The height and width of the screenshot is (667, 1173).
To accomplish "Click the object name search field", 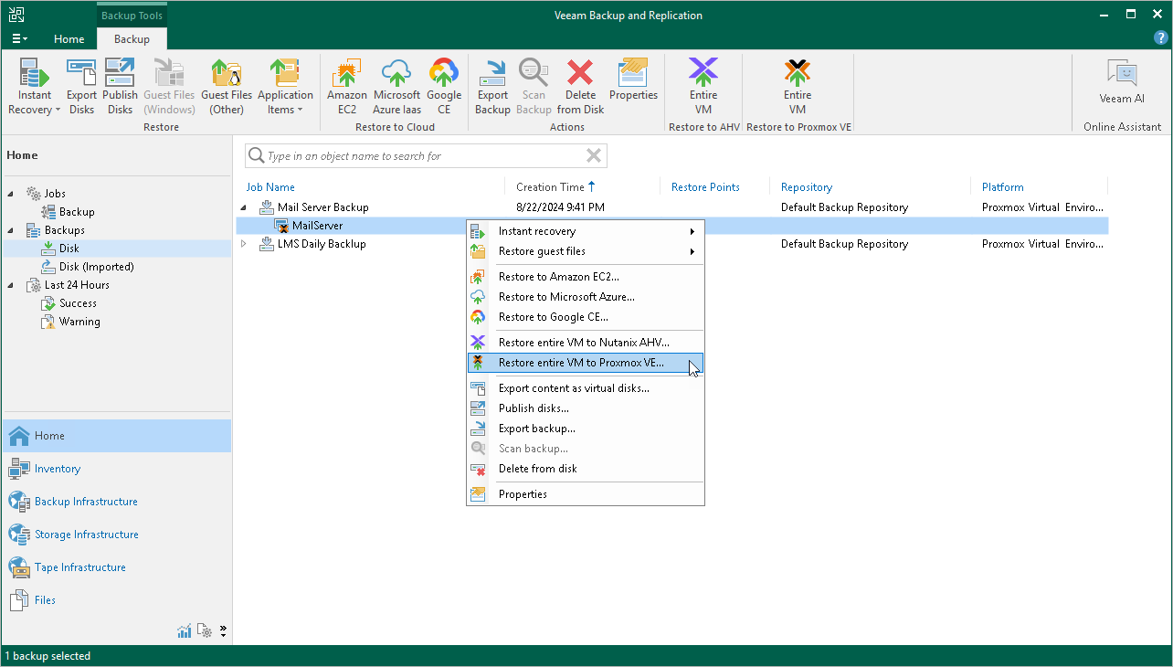I will 425,156.
